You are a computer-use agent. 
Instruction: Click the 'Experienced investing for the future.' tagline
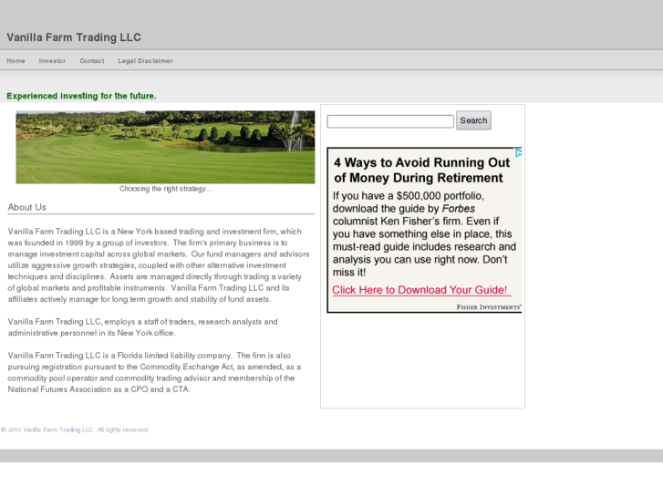[81, 96]
